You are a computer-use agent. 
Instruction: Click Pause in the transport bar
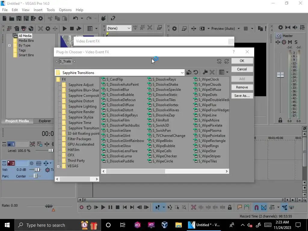click(x=110, y=207)
